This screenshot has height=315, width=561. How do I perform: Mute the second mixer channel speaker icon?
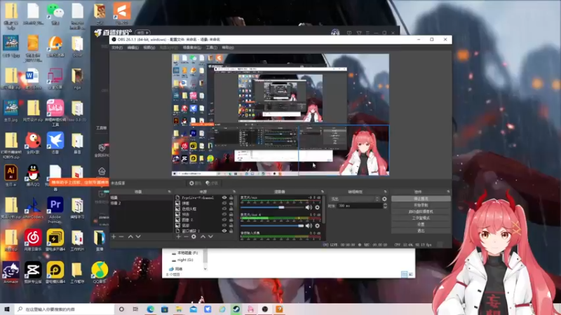[309, 225]
